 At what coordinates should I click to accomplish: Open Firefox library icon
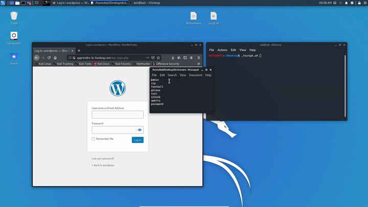pyautogui.click(x=179, y=58)
